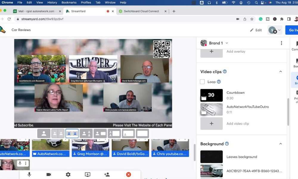Click the share screen icon
Screen dimensions: 298x179
point(87,175)
